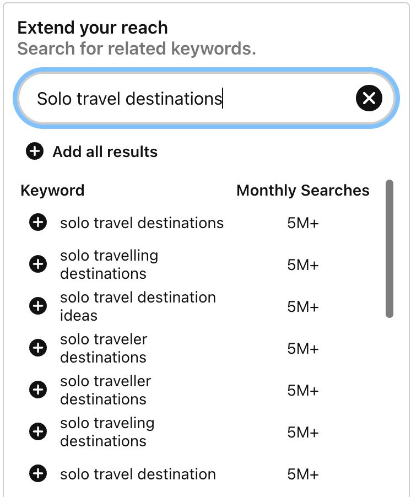This screenshot has width=411, height=497.
Task: Click the Keyword column header
Action: tap(52, 191)
